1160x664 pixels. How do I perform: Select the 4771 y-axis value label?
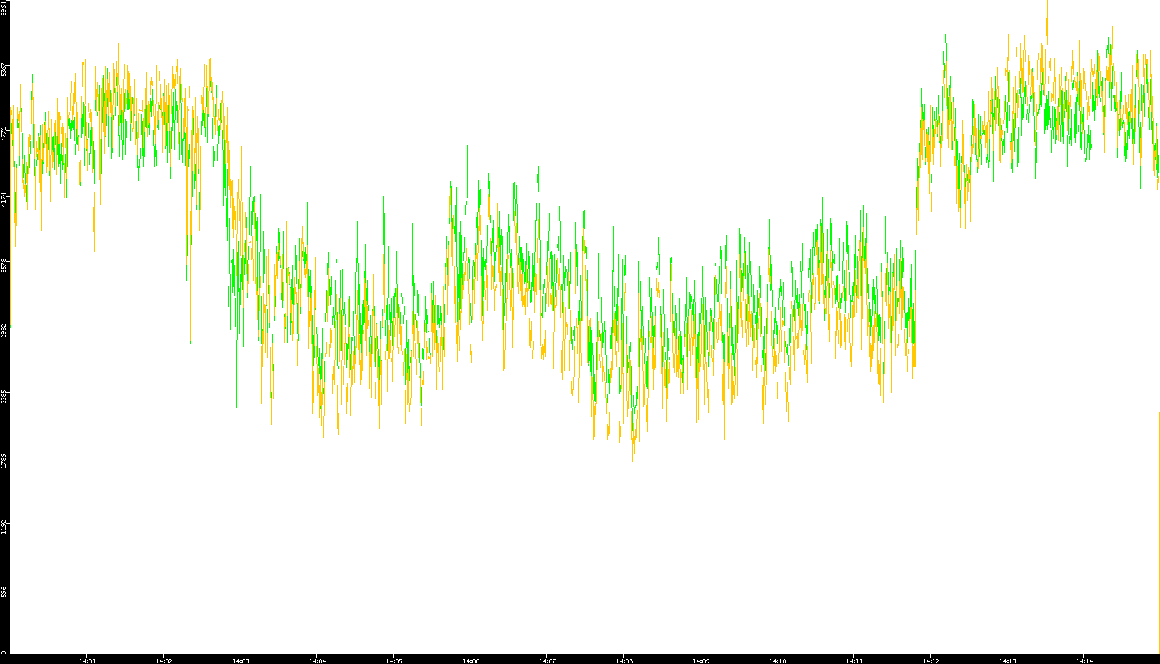(x=4, y=134)
